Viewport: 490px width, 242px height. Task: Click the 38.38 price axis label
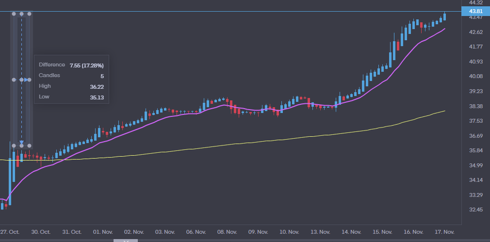(475, 106)
